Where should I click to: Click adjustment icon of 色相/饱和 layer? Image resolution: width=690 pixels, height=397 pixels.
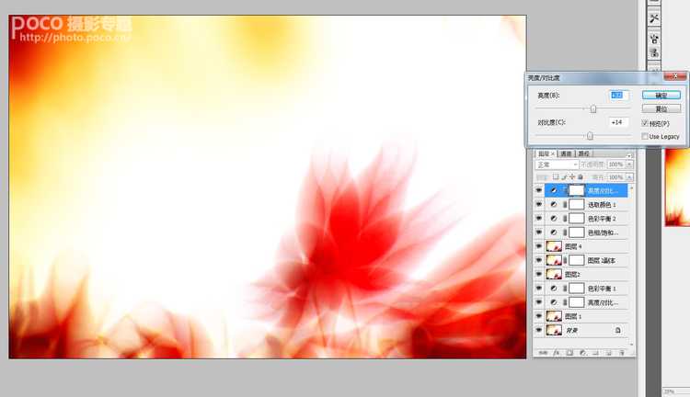(x=554, y=233)
